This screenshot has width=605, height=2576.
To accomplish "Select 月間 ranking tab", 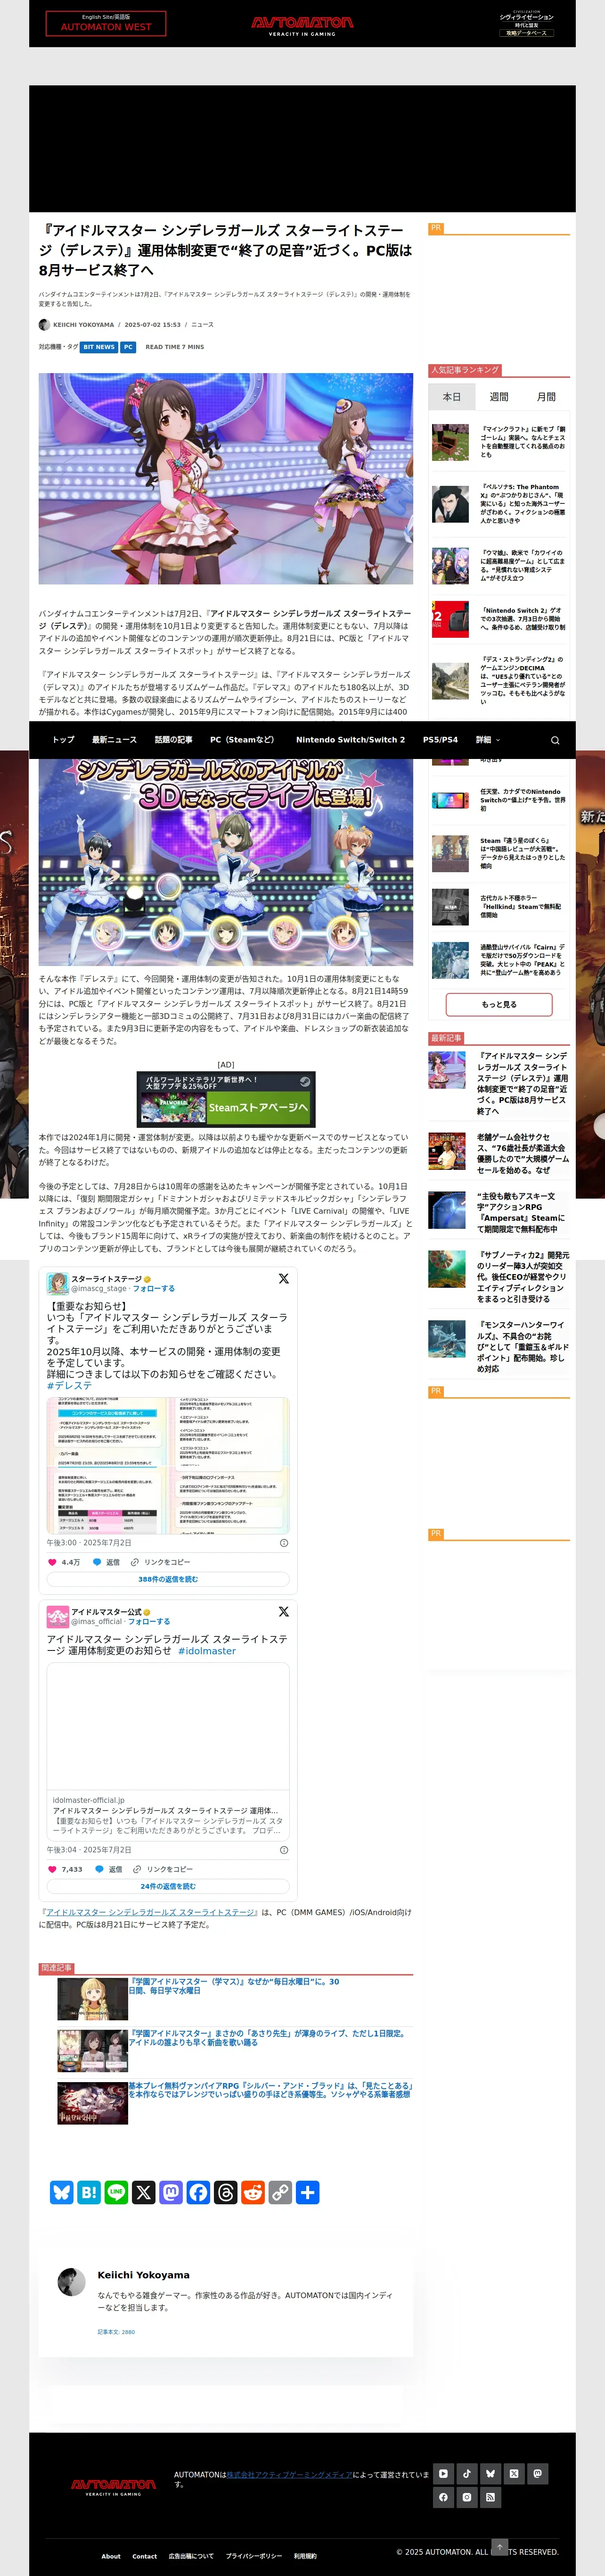I will click(546, 397).
